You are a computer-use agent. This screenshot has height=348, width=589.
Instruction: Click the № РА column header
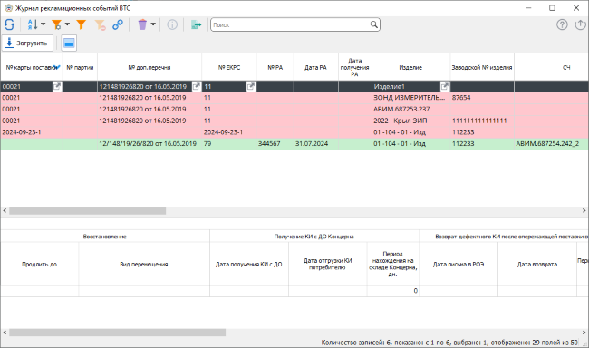pos(275,68)
